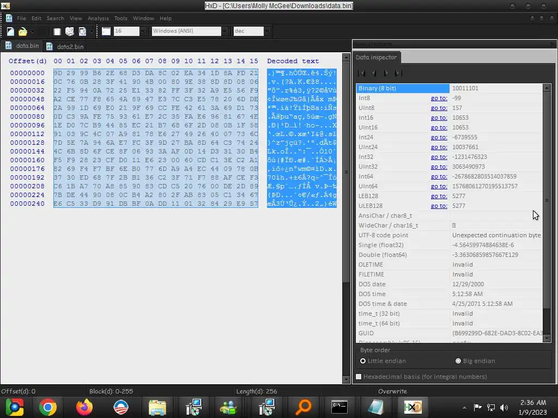Open the Search menu
This screenshot has height=418, width=558.
click(56, 18)
